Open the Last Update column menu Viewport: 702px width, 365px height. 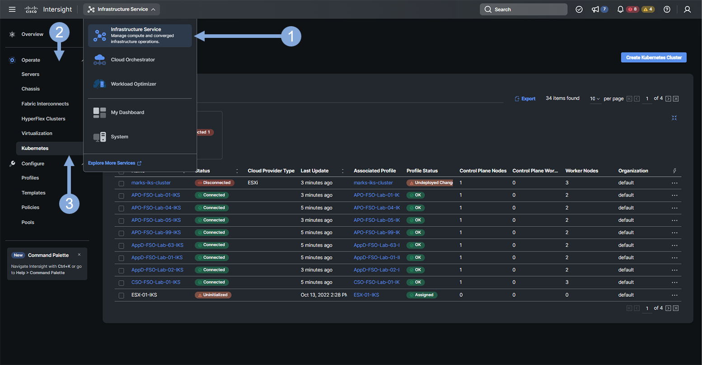[x=343, y=171]
